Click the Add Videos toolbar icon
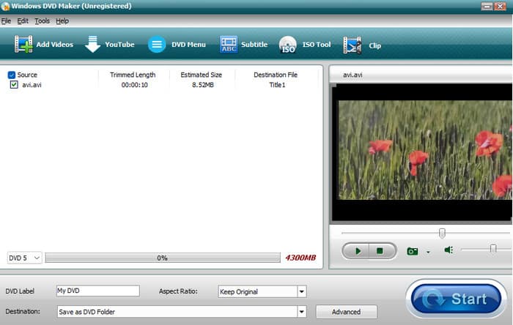This screenshot has height=325, width=513. (24, 45)
